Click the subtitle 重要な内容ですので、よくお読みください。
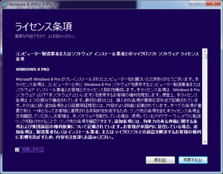 [45, 37]
